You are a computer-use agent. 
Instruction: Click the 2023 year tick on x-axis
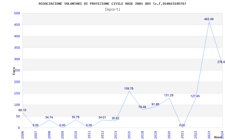coord(209,134)
